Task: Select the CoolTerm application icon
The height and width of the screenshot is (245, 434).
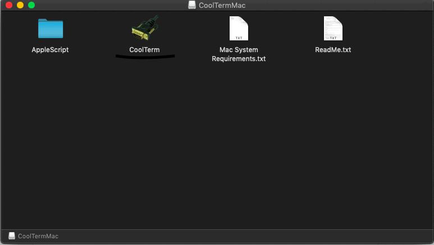Action: click(145, 28)
